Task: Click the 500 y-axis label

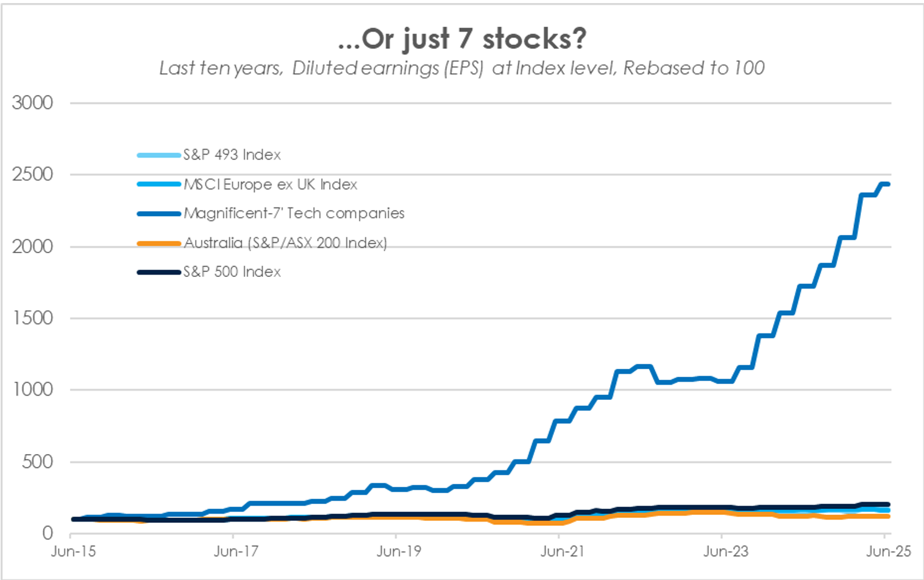Action: pyautogui.click(x=37, y=461)
